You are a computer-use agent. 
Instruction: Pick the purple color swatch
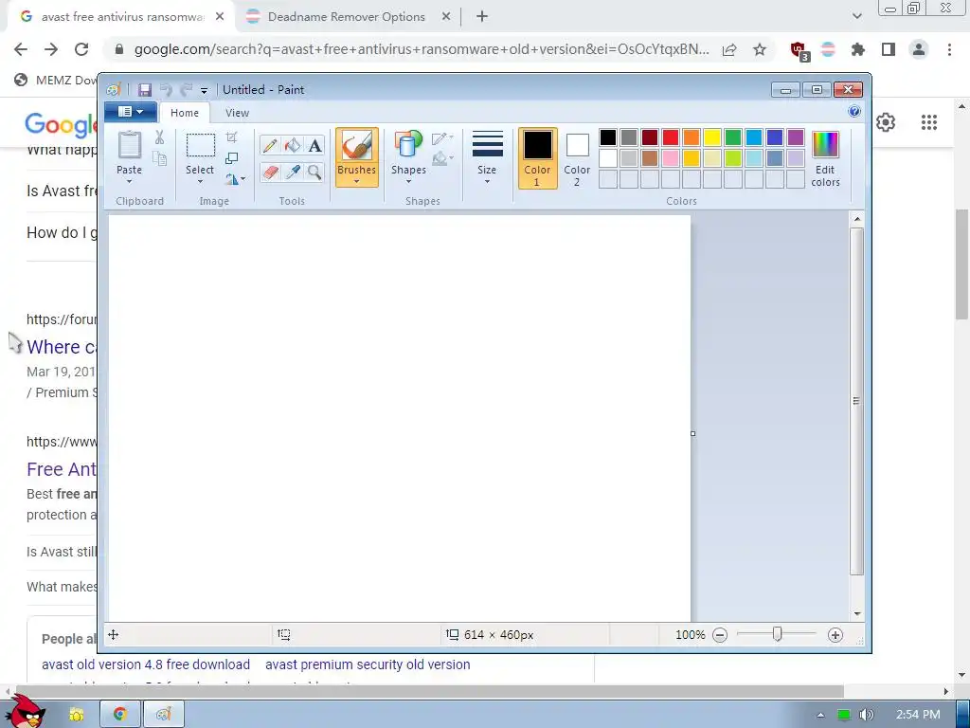(x=796, y=136)
